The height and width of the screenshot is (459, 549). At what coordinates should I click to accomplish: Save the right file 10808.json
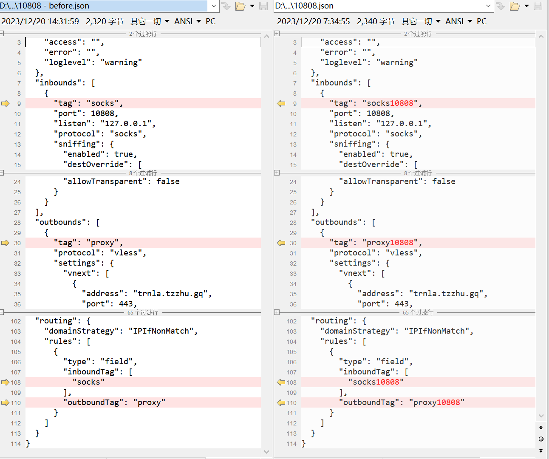tap(538, 6)
